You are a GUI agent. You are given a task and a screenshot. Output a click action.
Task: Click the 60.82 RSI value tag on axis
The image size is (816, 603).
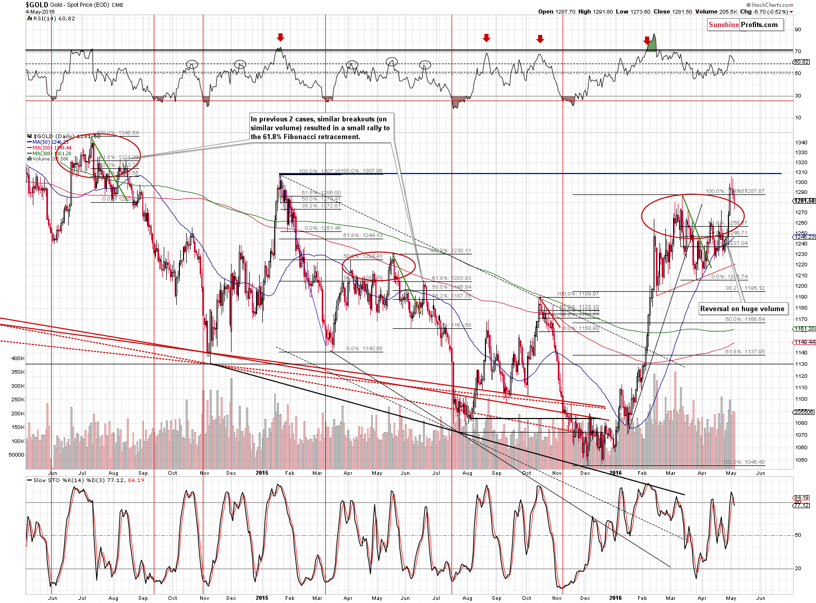click(x=801, y=61)
